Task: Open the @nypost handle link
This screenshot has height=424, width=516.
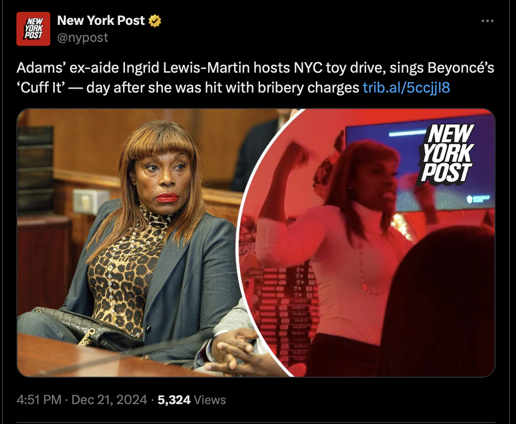Action: pos(83,37)
